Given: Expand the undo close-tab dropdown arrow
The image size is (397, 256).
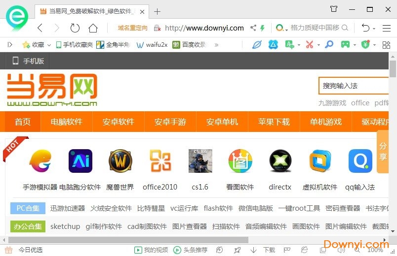Looking at the screenshot, I should (x=374, y=29).
